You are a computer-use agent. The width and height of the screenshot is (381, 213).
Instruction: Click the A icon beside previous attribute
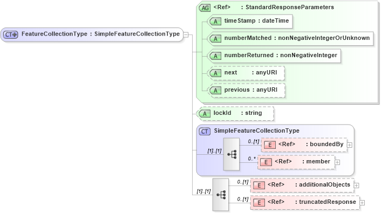(215, 91)
